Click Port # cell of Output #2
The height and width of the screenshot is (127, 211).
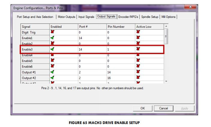point(92,78)
